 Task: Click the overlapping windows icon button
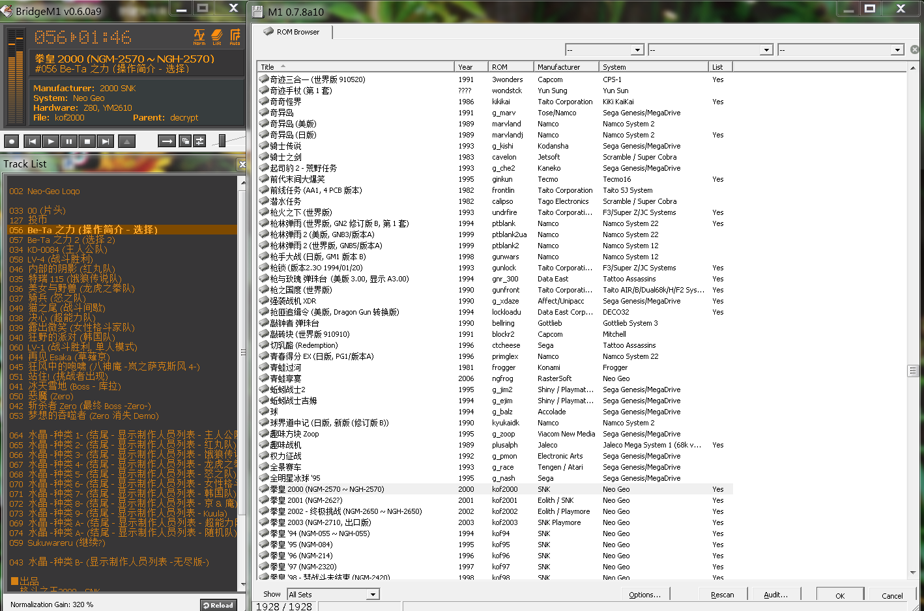tap(185, 141)
